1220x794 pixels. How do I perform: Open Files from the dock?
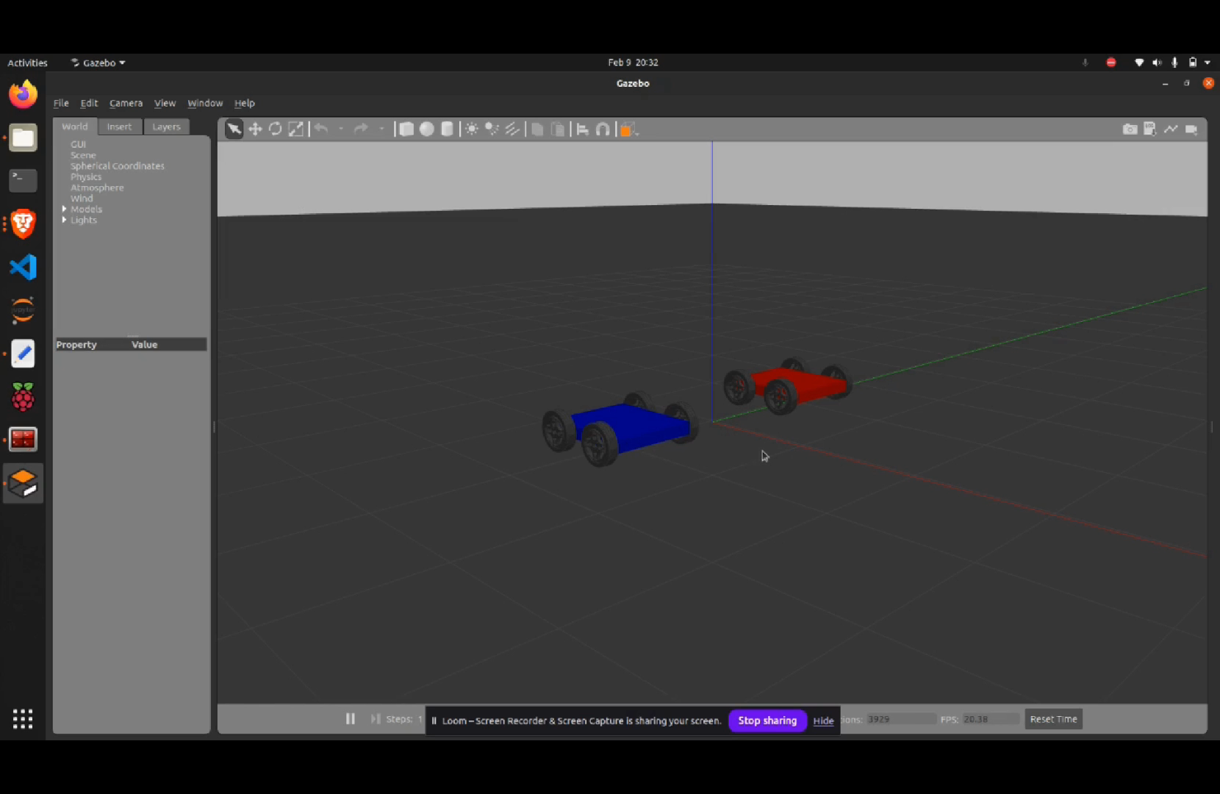click(x=23, y=137)
